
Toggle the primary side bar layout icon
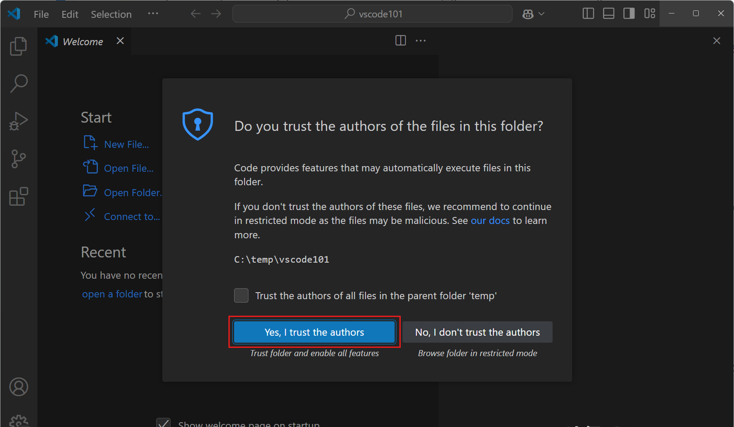point(588,13)
